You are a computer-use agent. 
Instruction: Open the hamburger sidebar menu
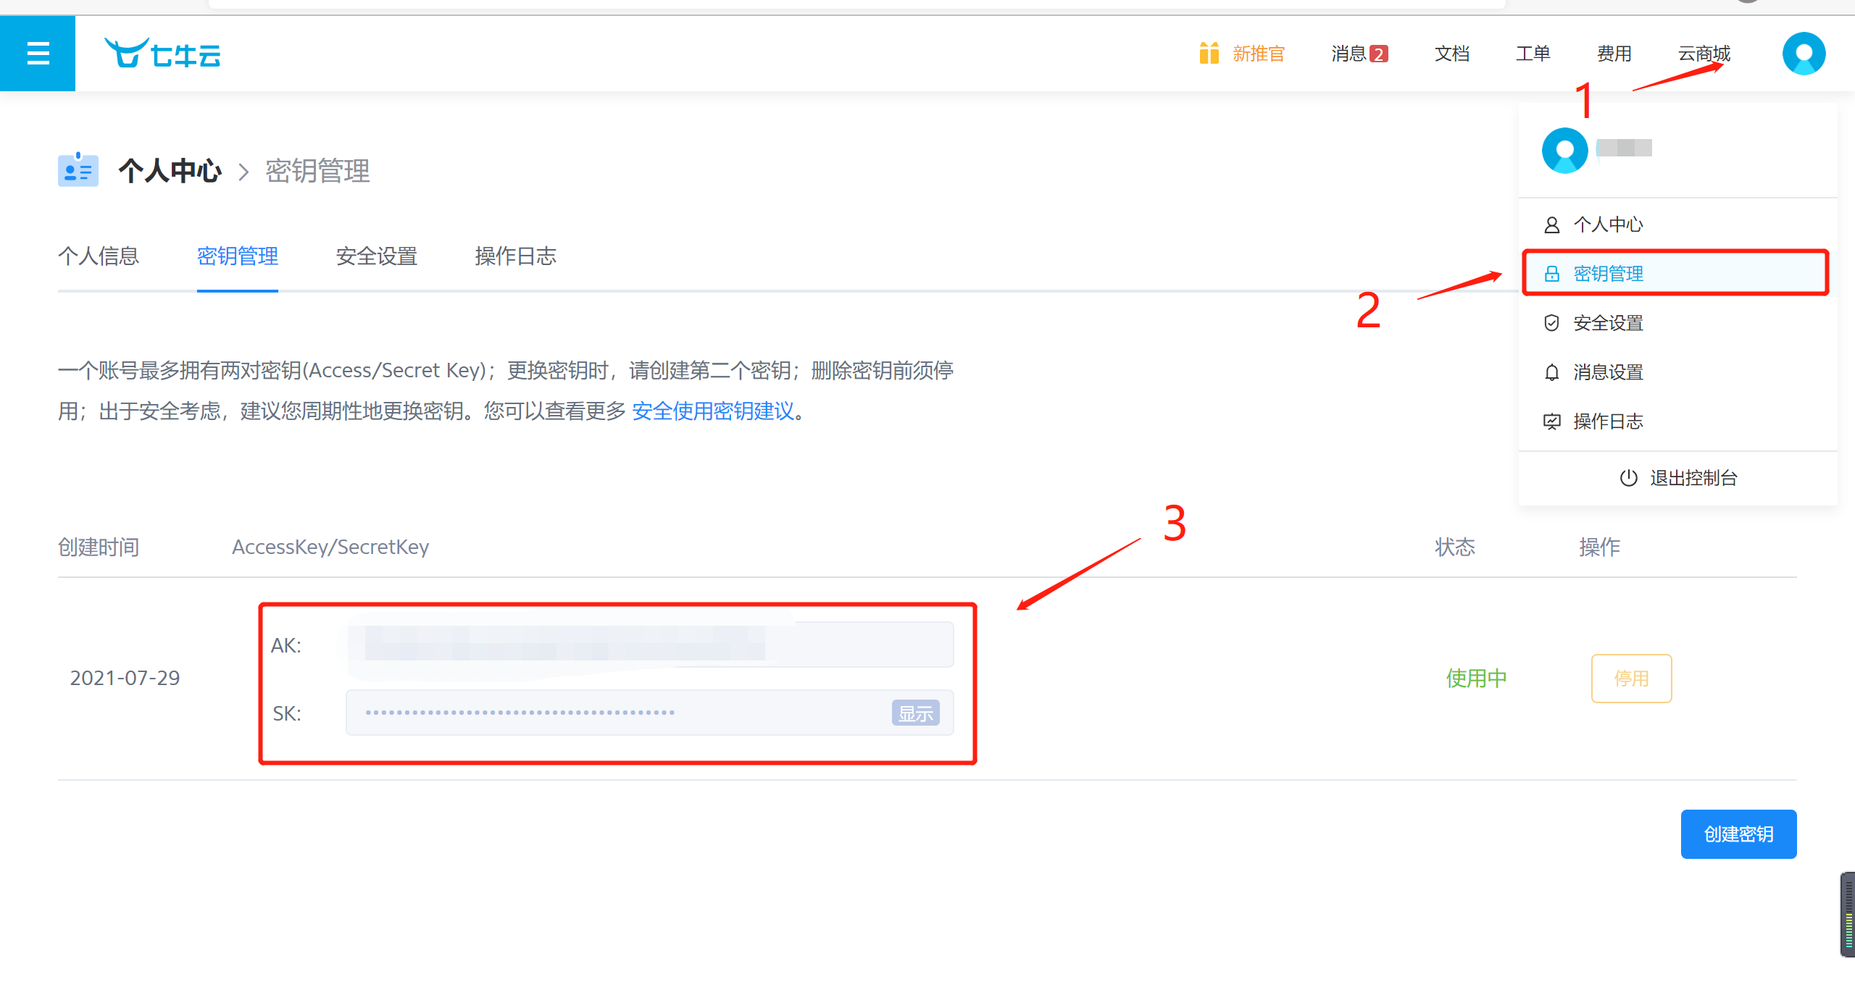tap(38, 54)
